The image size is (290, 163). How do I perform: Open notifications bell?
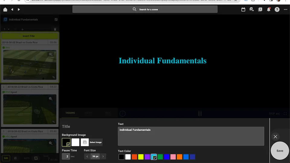point(269,9)
